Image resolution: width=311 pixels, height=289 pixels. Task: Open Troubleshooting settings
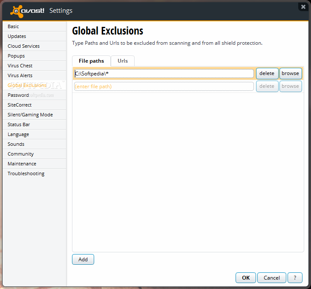35,173
